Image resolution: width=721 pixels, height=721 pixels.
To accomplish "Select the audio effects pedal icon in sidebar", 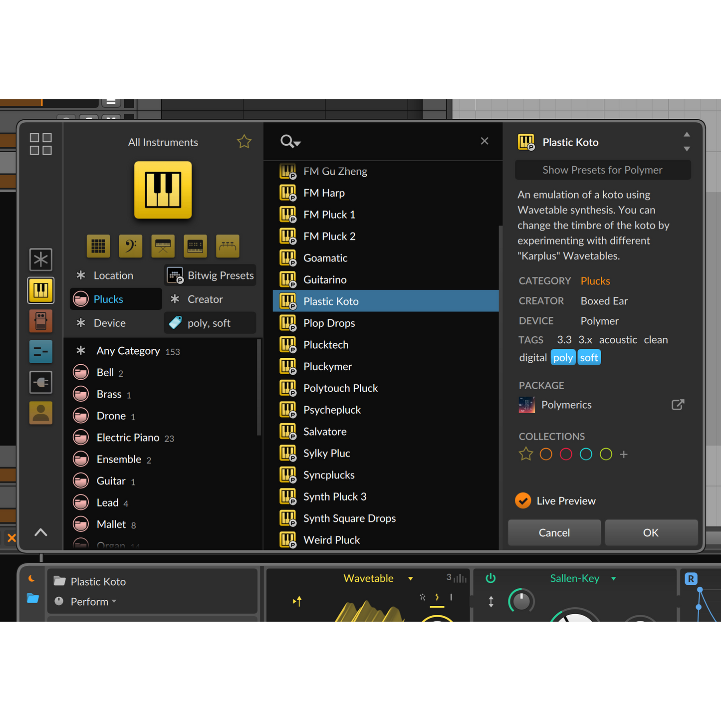I will click(x=40, y=321).
